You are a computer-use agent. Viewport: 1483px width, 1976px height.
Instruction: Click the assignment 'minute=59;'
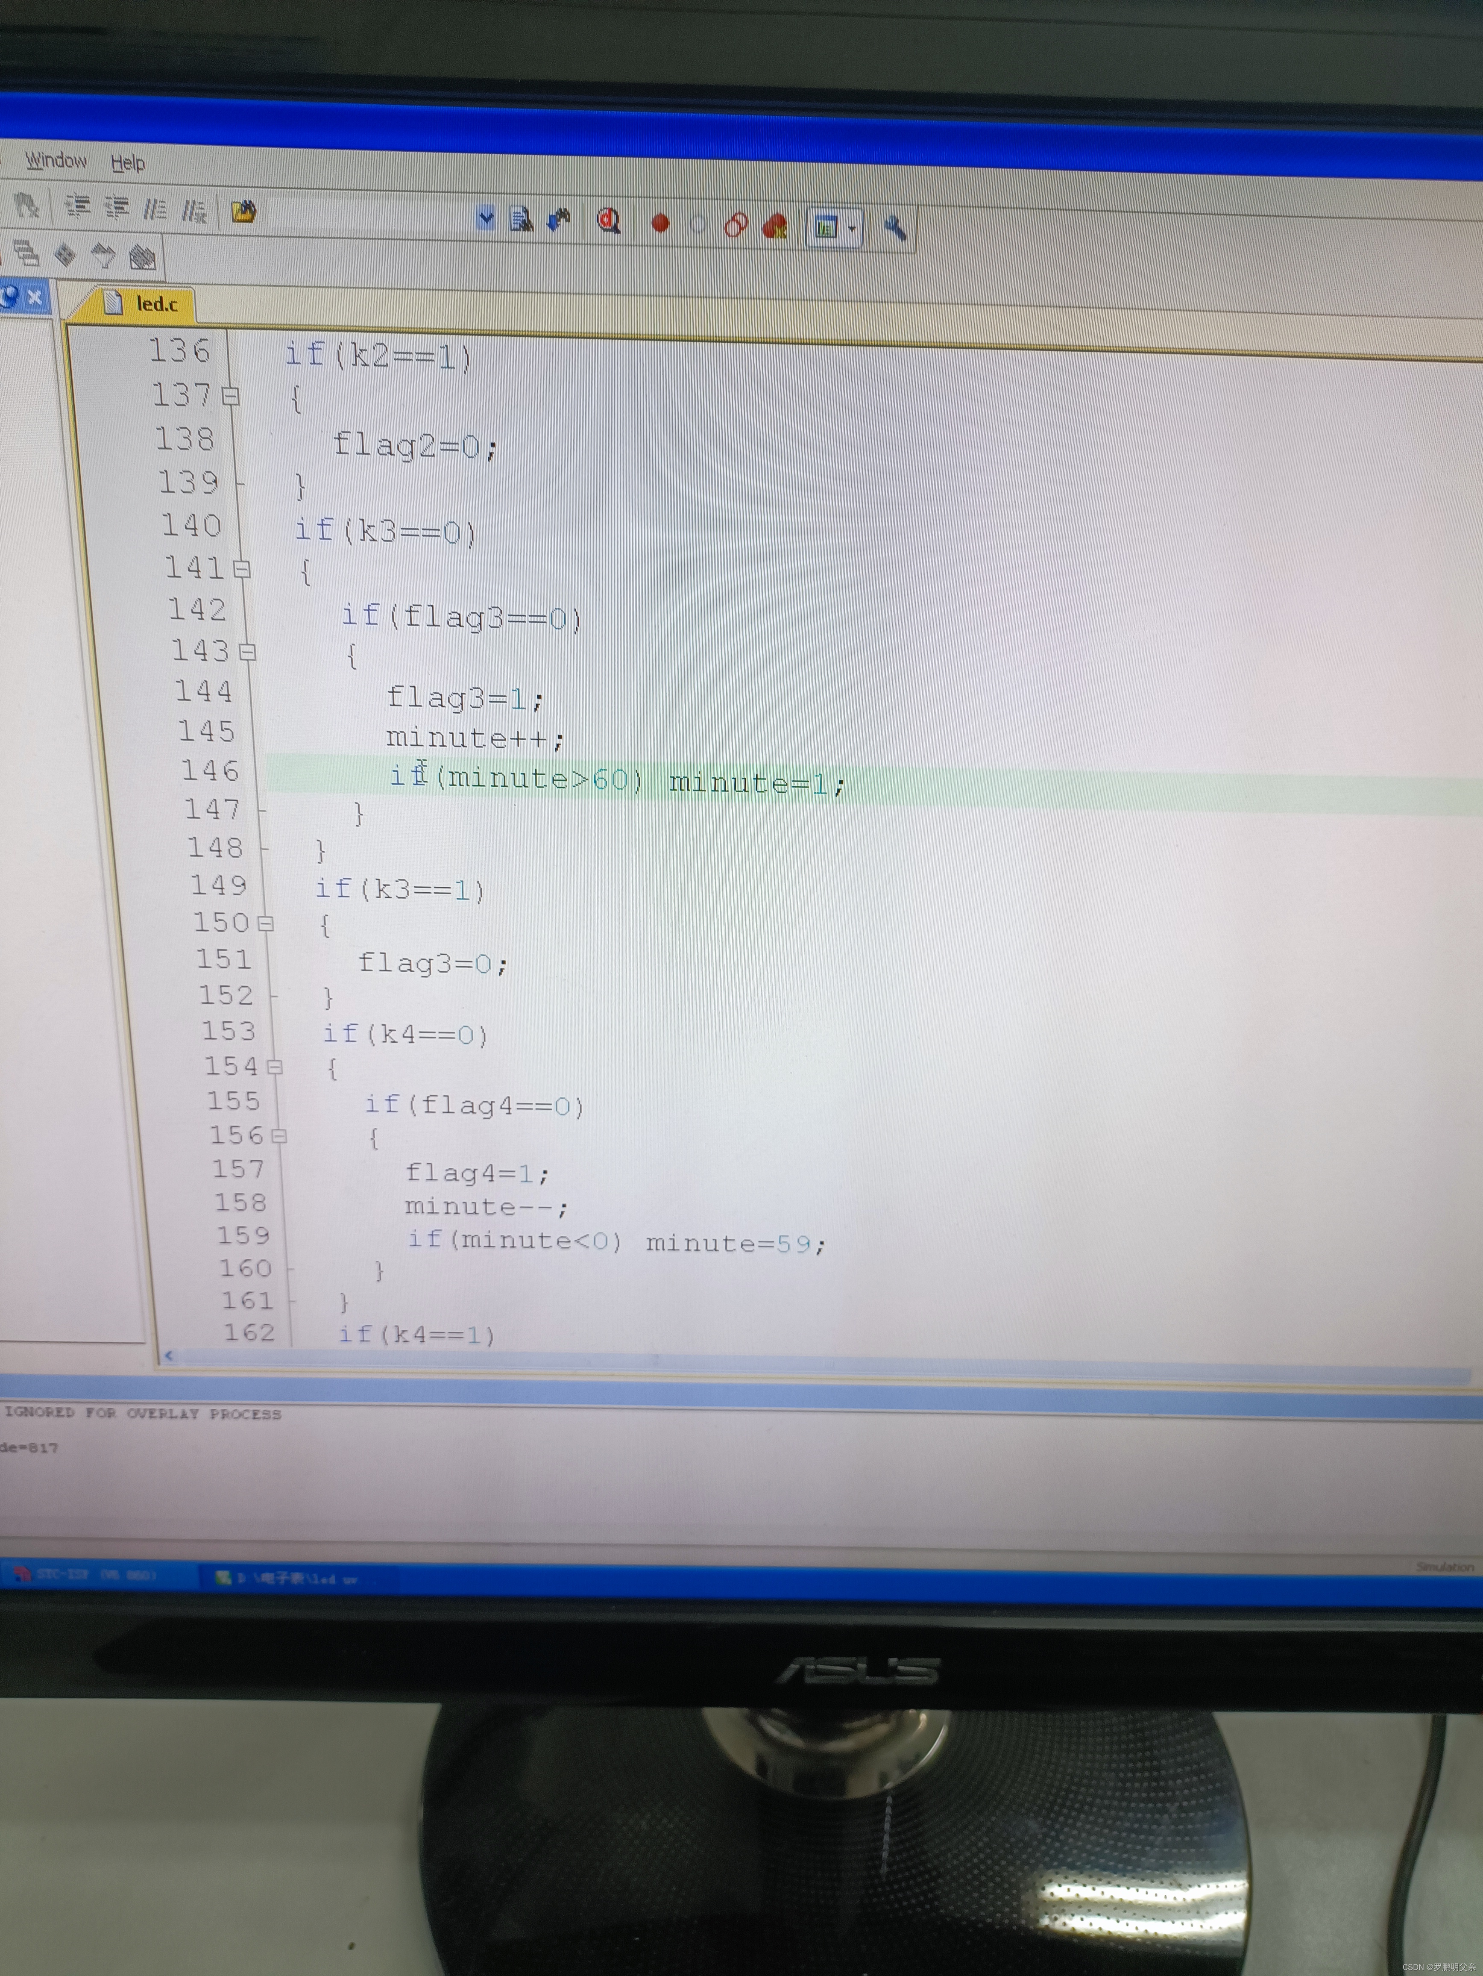(737, 1244)
